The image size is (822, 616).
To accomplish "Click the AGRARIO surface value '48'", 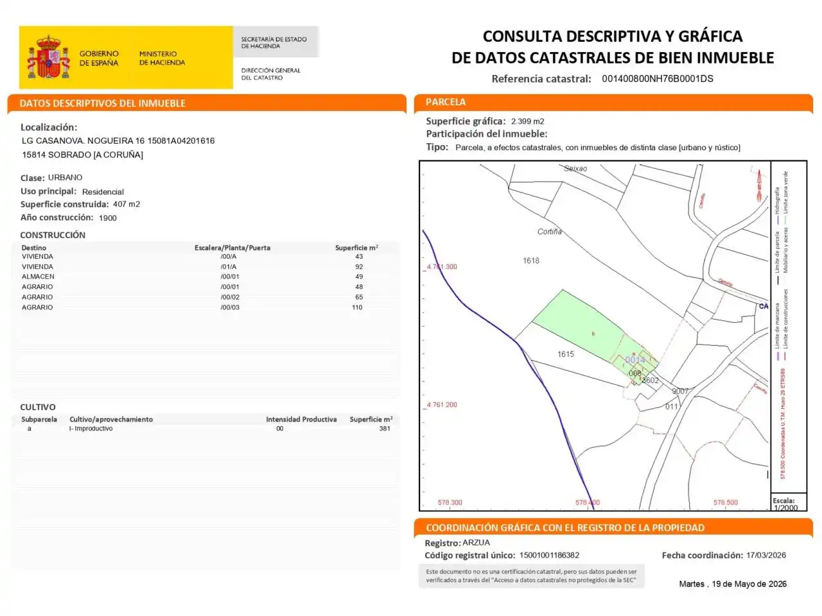I will click(x=359, y=287).
